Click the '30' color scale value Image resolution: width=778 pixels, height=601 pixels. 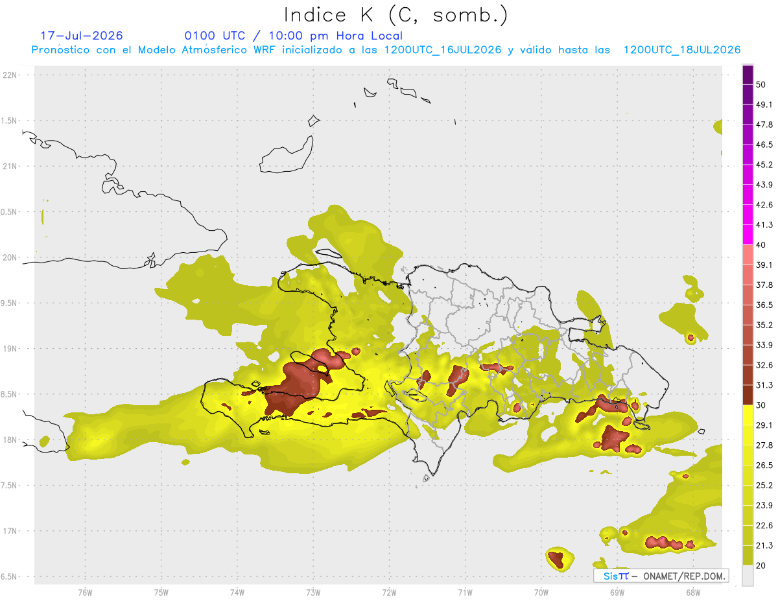pyautogui.click(x=760, y=405)
